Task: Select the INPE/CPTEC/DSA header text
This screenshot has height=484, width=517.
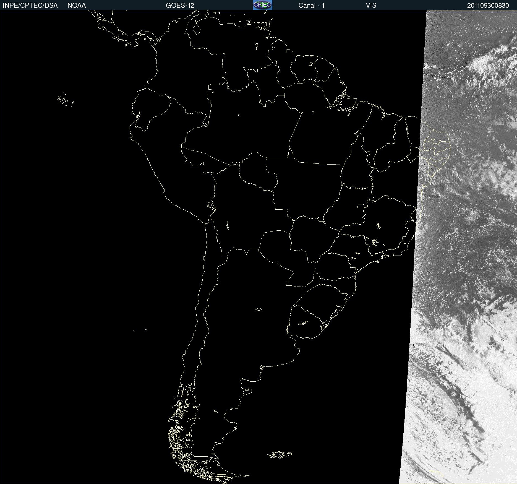Action: click(30, 6)
